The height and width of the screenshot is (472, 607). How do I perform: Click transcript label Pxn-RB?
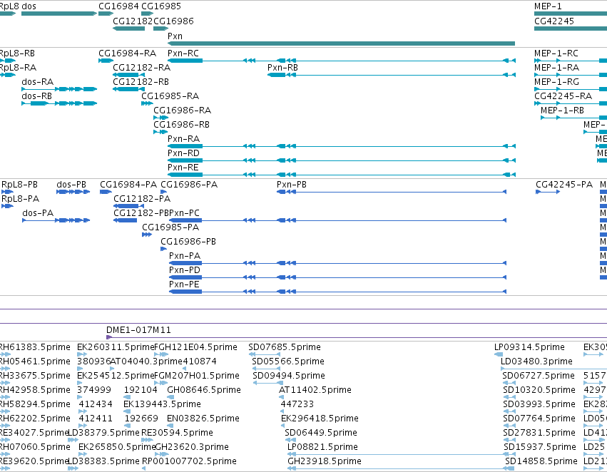[282, 68]
